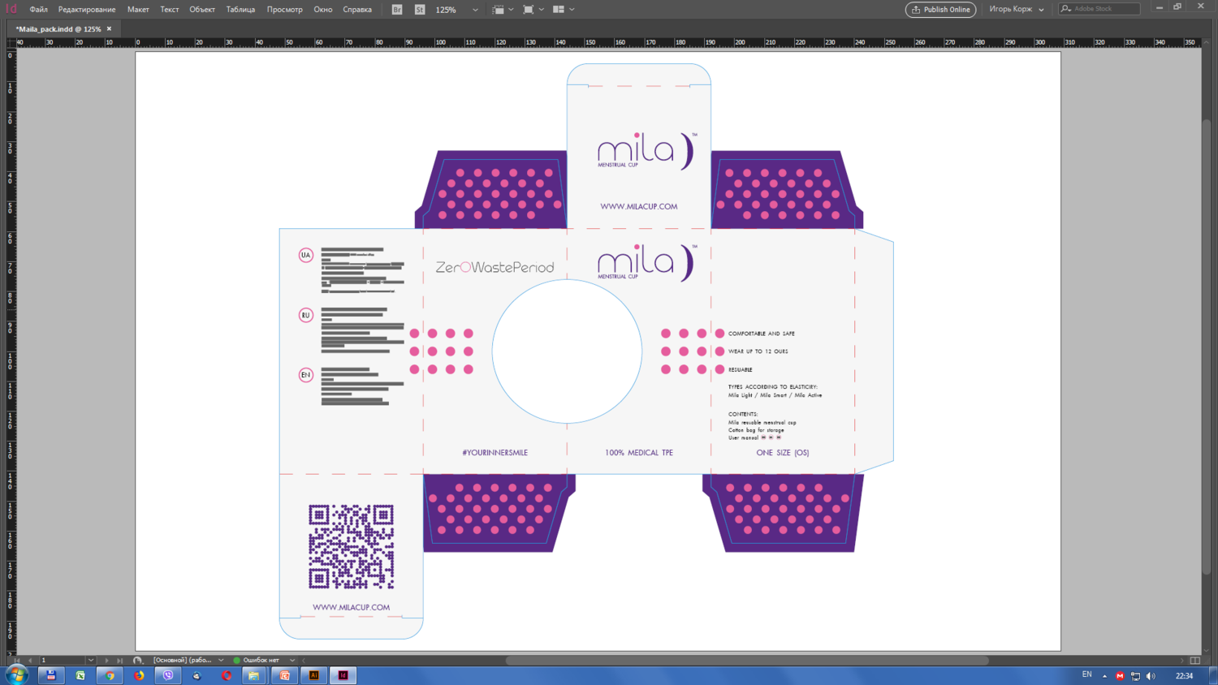Open the zoom level dropdown

click(475, 10)
